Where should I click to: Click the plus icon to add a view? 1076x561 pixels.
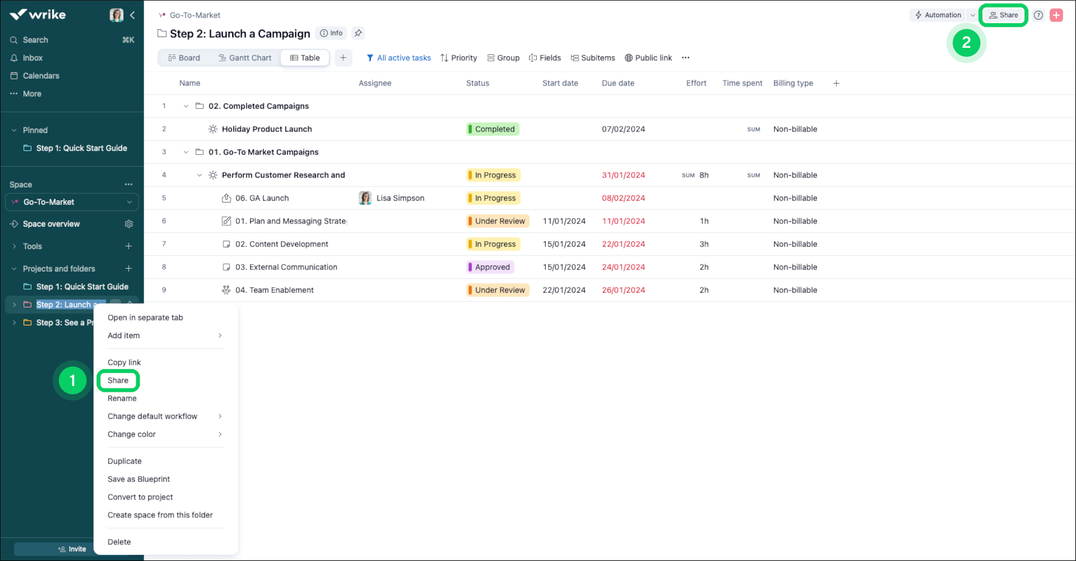pyautogui.click(x=343, y=58)
